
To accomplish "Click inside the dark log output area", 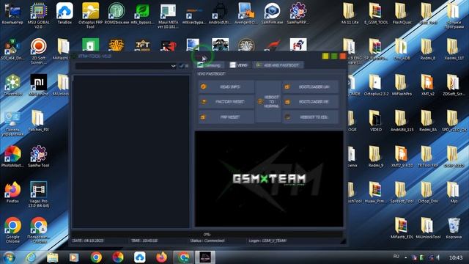I will [131, 152].
